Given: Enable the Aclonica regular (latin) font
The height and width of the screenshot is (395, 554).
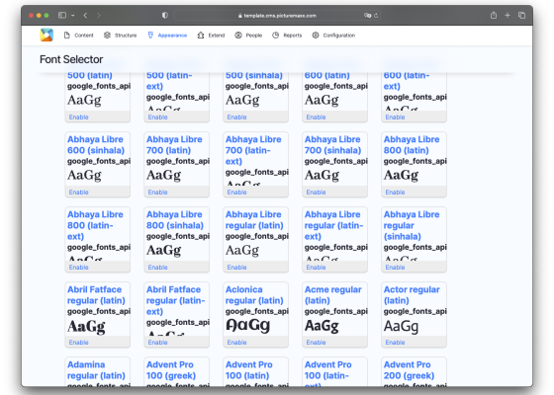Looking at the screenshot, I should coord(236,343).
